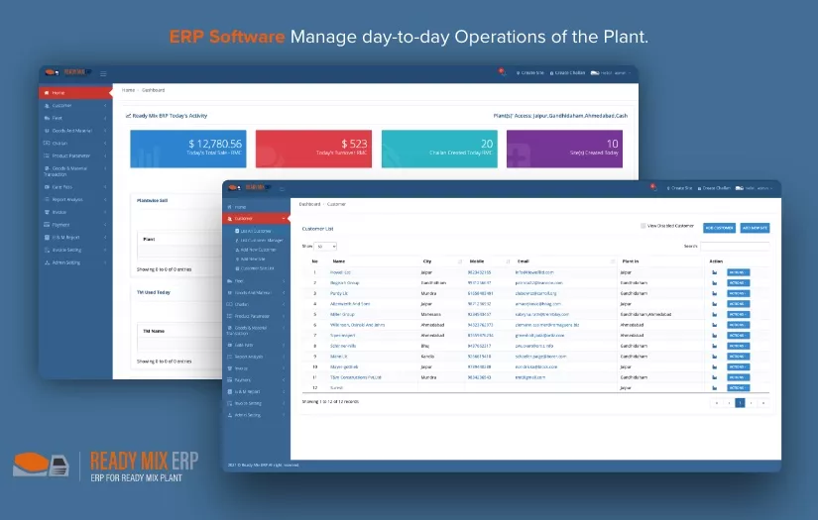Viewport: 818px width, 520px height.
Task: Sort the customer table by the Mobile column
Action: click(489, 261)
